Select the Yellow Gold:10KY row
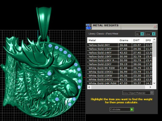 coord(120,49)
